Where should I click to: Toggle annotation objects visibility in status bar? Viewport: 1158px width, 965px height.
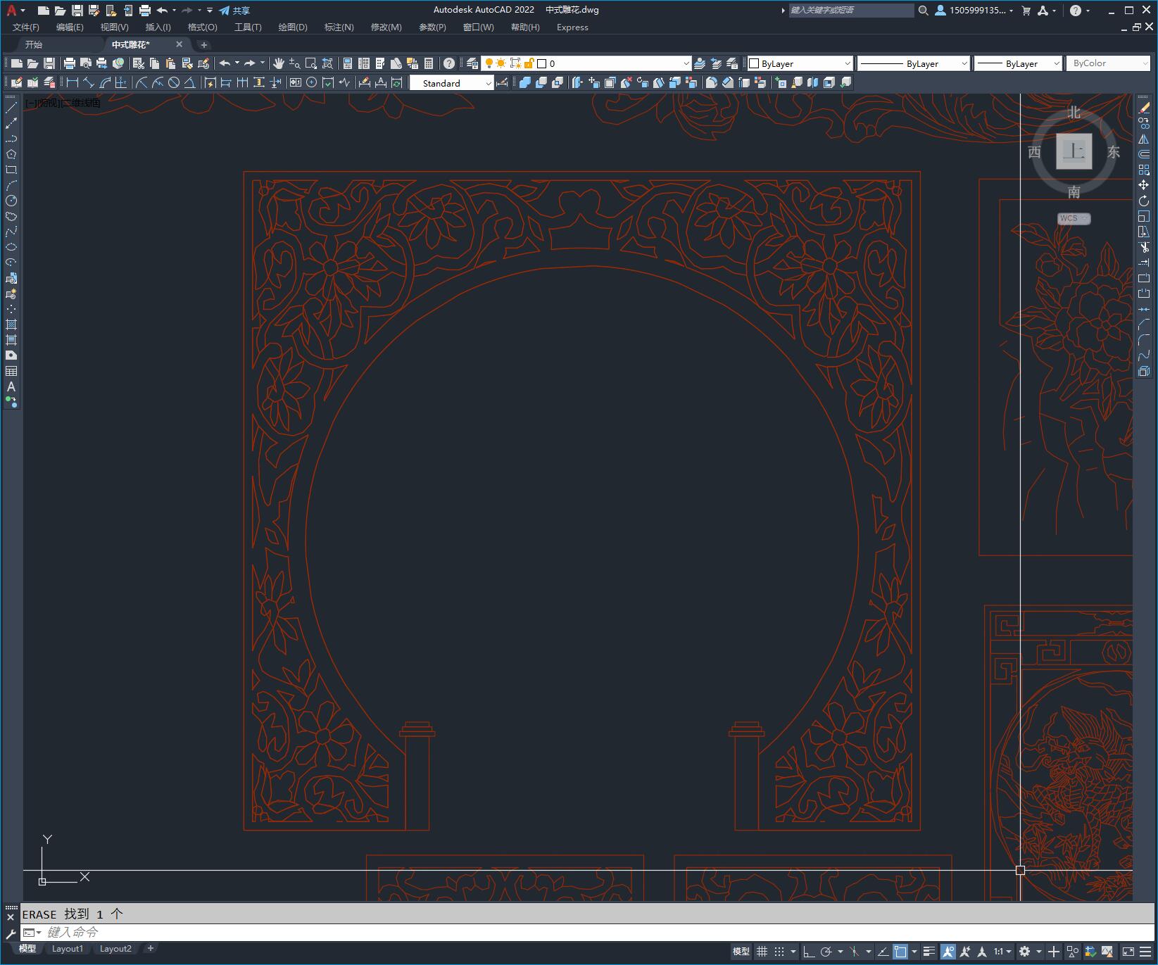948,952
